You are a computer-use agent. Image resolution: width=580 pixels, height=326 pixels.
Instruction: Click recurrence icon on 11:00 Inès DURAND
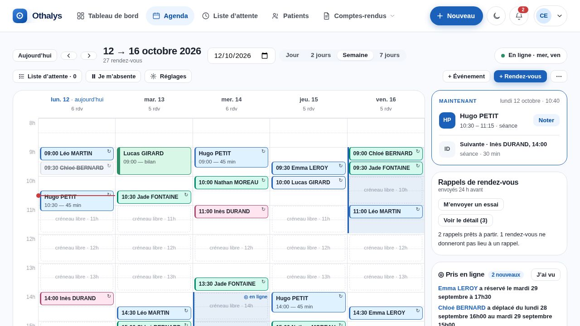(263, 209)
